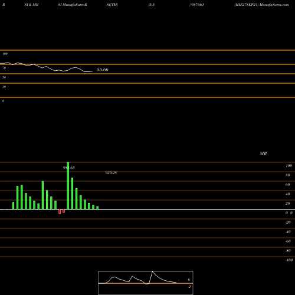The height and width of the screenshot is (295, 295).
Task: Click the tallest green MR histogram bar
Action: (68, 186)
